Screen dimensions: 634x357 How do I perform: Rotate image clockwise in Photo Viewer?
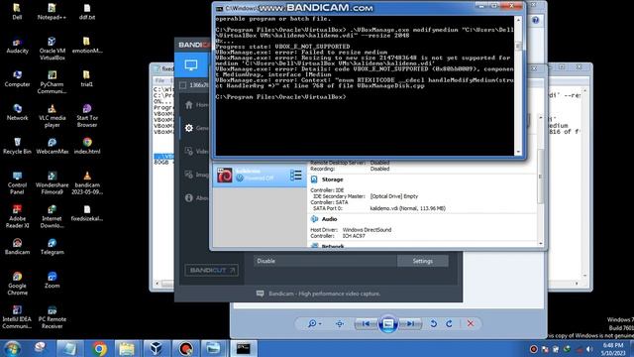point(449,324)
